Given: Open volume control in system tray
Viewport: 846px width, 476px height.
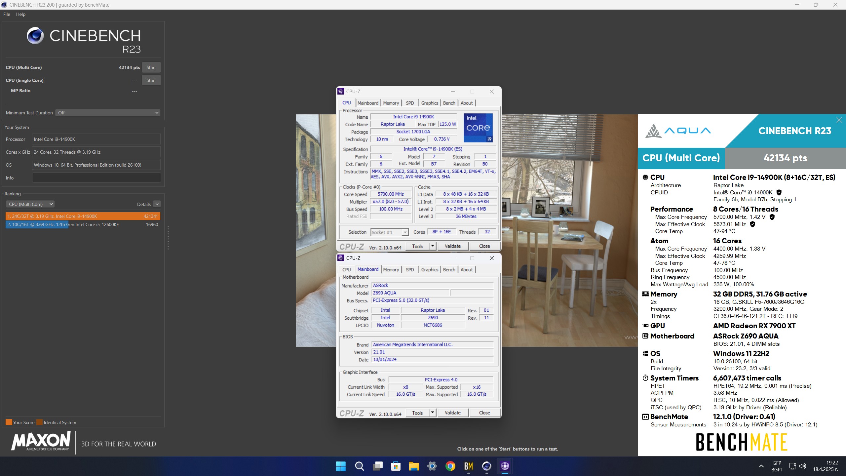Looking at the screenshot, I should (x=803, y=466).
